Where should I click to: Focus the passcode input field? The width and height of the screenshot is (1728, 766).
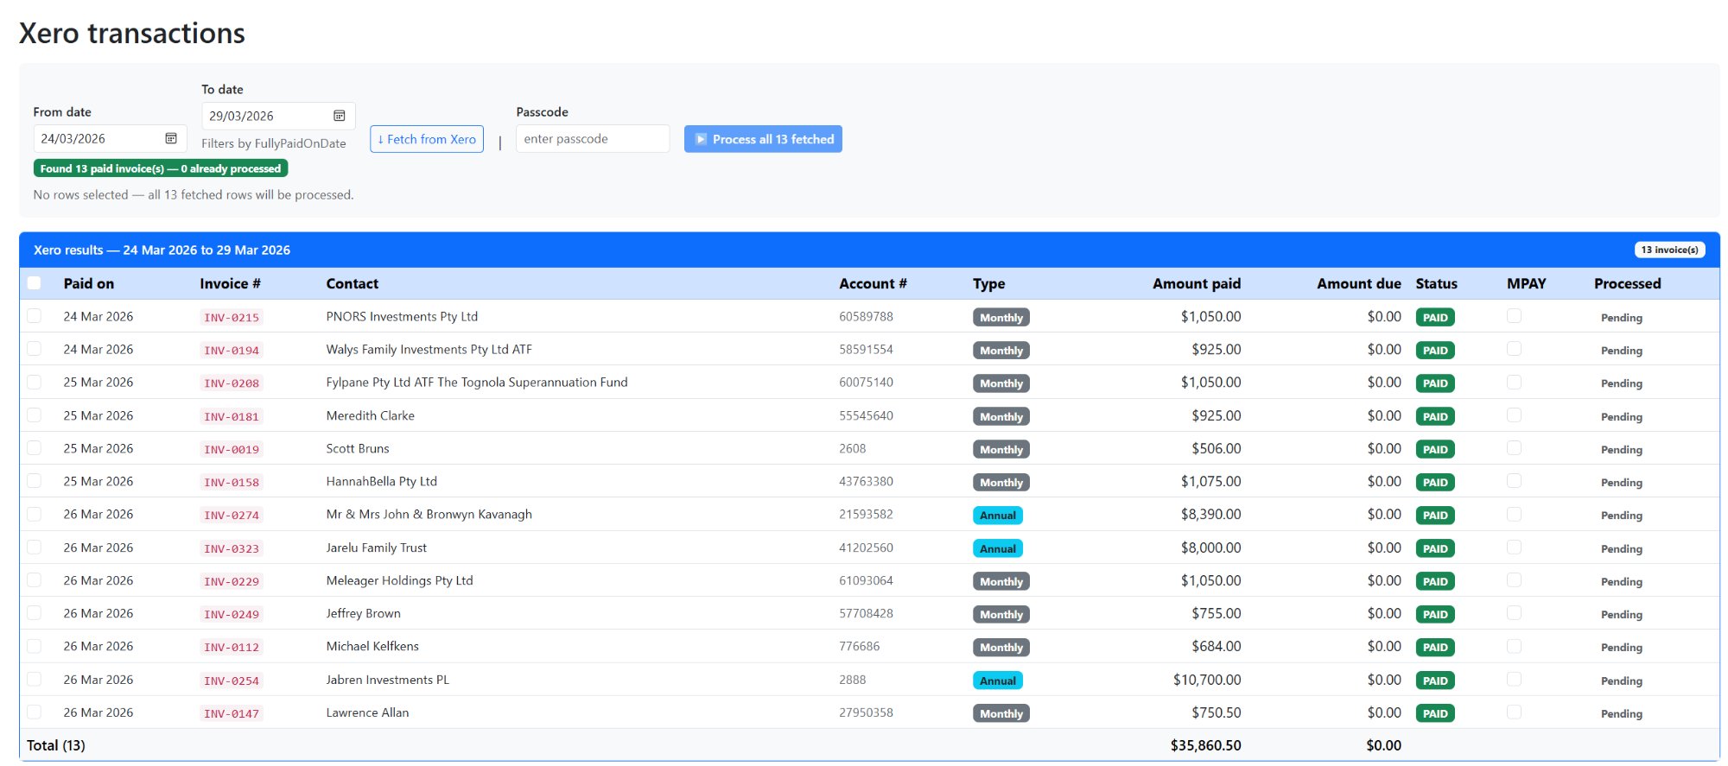click(593, 139)
